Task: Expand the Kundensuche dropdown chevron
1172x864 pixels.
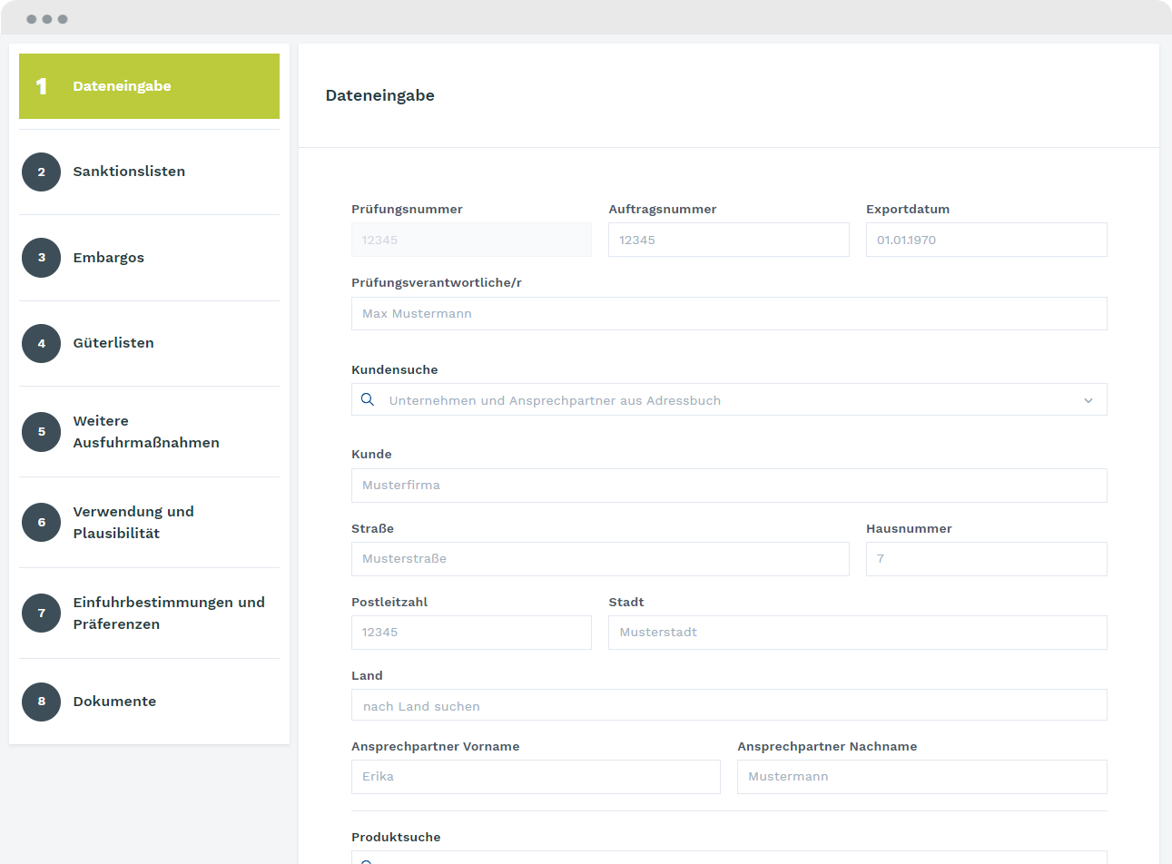Action: tap(1088, 400)
